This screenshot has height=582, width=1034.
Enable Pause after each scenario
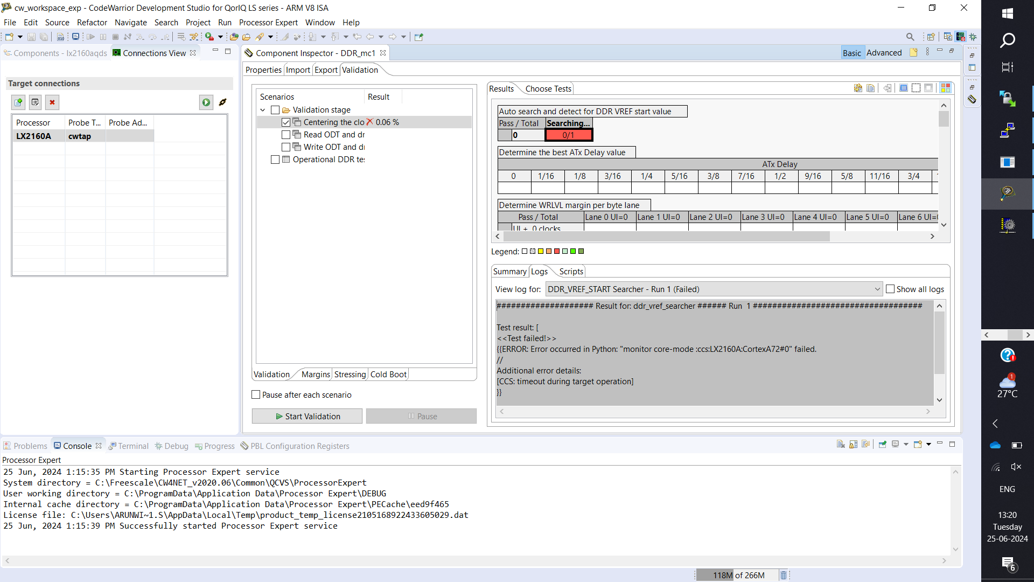click(256, 395)
